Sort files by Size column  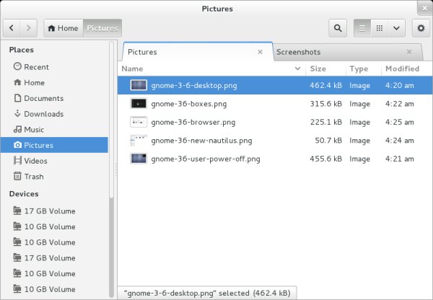pyautogui.click(x=318, y=69)
